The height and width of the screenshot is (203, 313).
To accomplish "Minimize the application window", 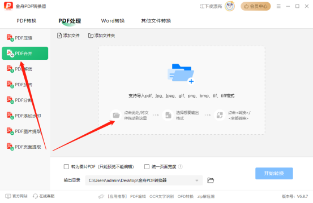I will pyautogui.click(x=288, y=6).
